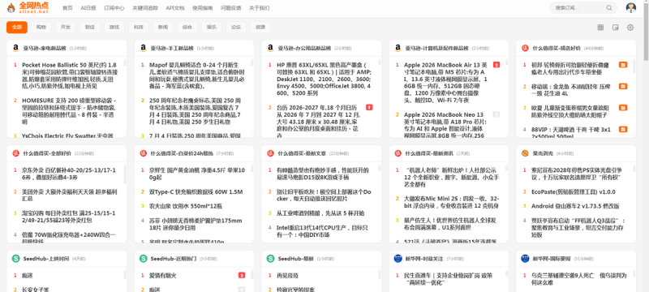Select the 购物 category tab
This screenshot has height=292, width=649.
[41, 28]
